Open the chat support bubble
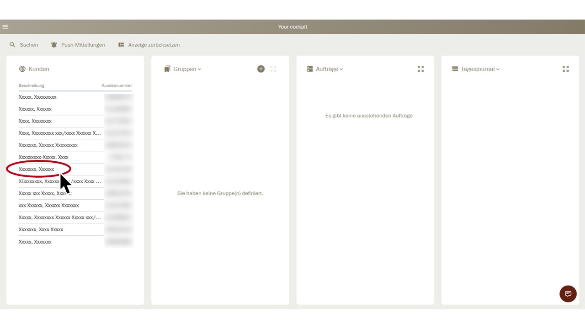Screen dimensions: 585x329 coord(568,294)
